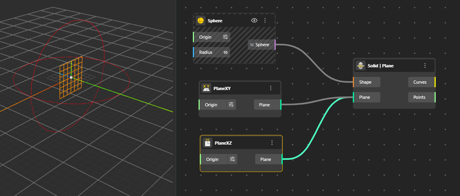The width and height of the screenshot is (460, 196).
Task: Click the white origin point in viewport
Action: [x=71, y=77]
